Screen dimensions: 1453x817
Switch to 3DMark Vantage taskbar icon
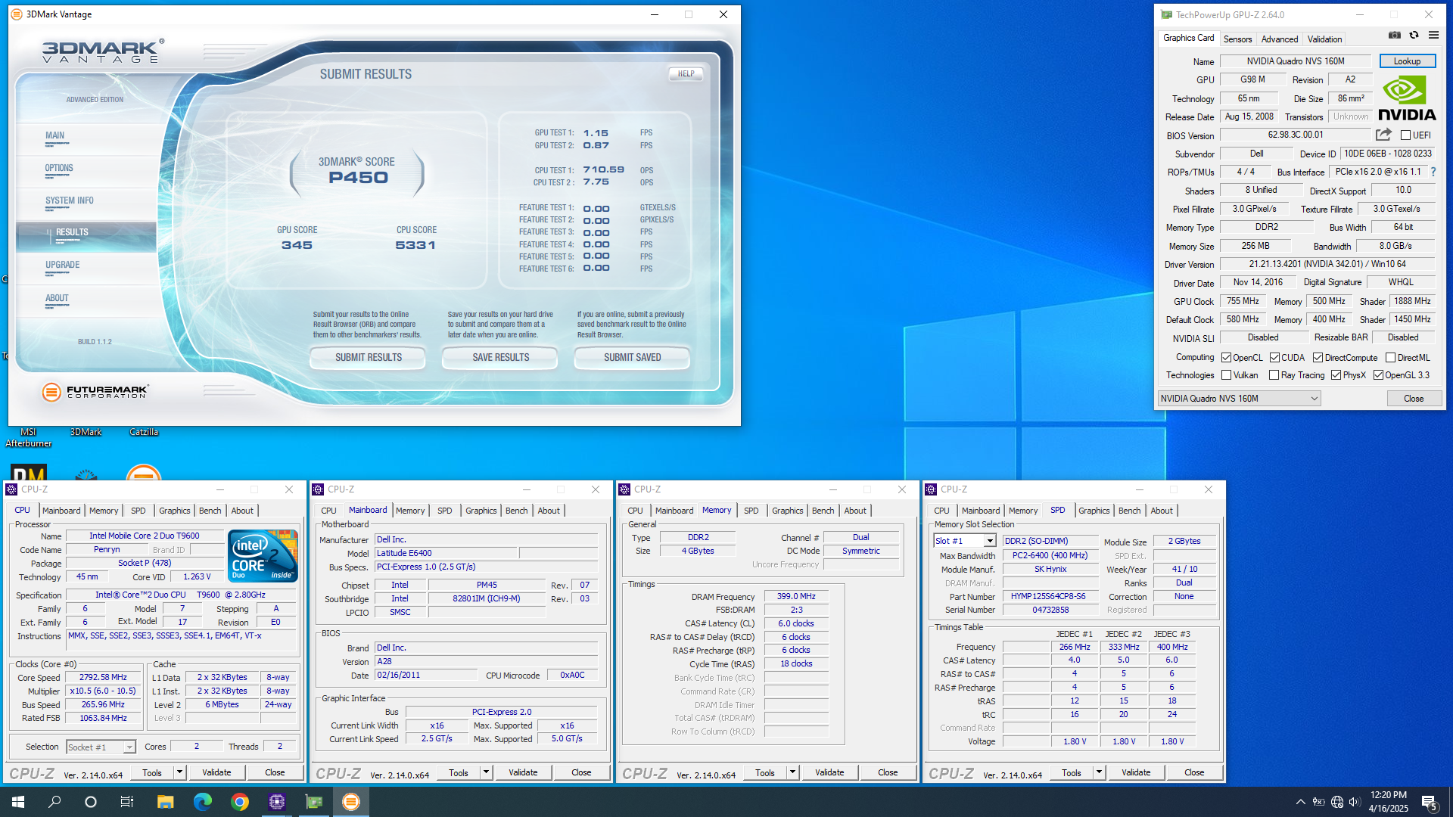[x=350, y=802]
